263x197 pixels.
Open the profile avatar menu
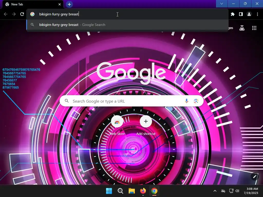249,14
